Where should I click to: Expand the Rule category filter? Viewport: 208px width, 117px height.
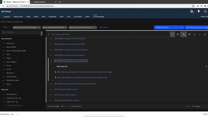pyautogui.click(x=4, y=62)
